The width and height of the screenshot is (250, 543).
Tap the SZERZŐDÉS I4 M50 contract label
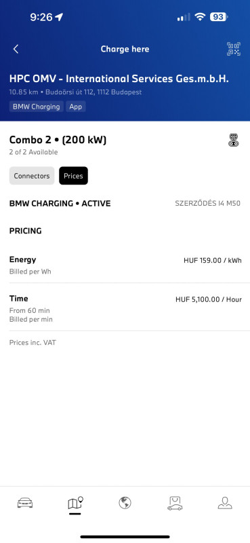click(x=207, y=203)
